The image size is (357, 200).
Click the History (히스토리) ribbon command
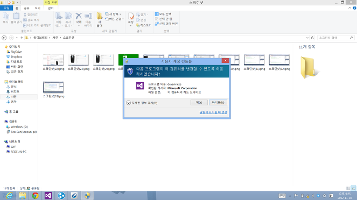pyautogui.click(x=144, y=25)
